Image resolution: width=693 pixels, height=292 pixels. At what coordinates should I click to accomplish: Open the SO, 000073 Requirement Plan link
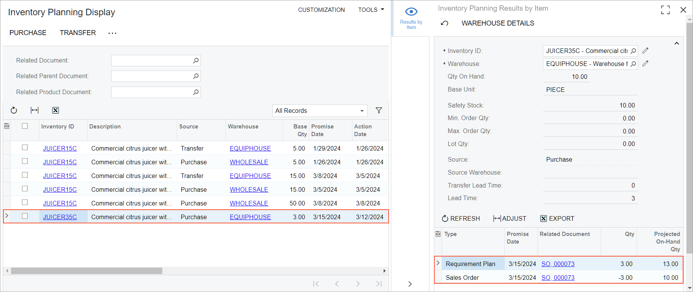pyautogui.click(x=558, y=264)
